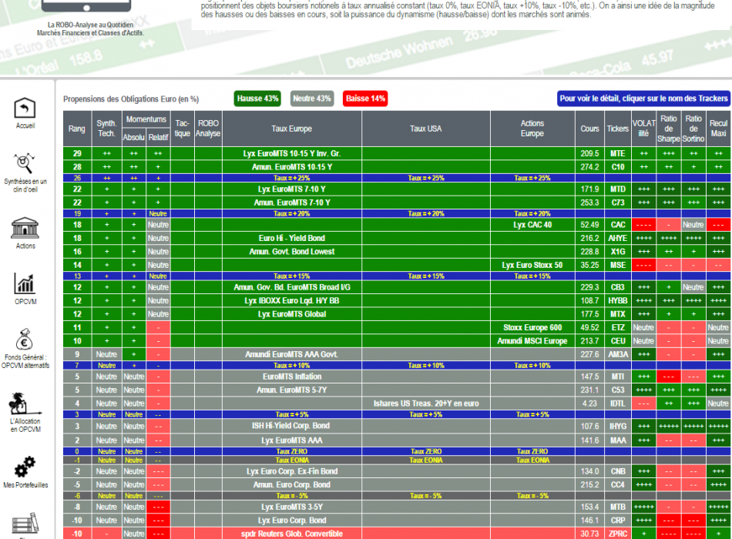Open L'Allocation en OPCVM horse icon
732x539 pixels.
click(x=25, y=403)
